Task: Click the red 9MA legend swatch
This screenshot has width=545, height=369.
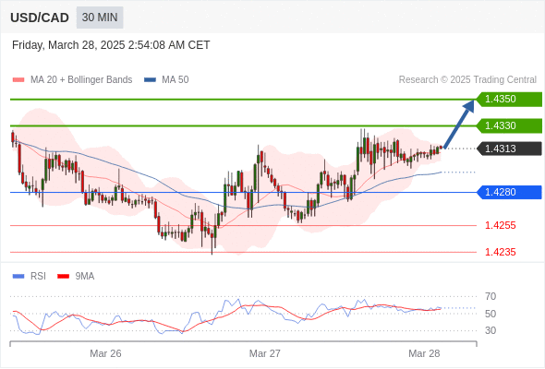Action: pyautogui.click(x=63, y=277)
